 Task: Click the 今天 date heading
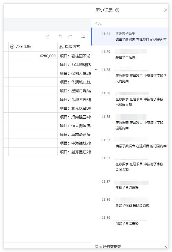[x=98, y=23]
